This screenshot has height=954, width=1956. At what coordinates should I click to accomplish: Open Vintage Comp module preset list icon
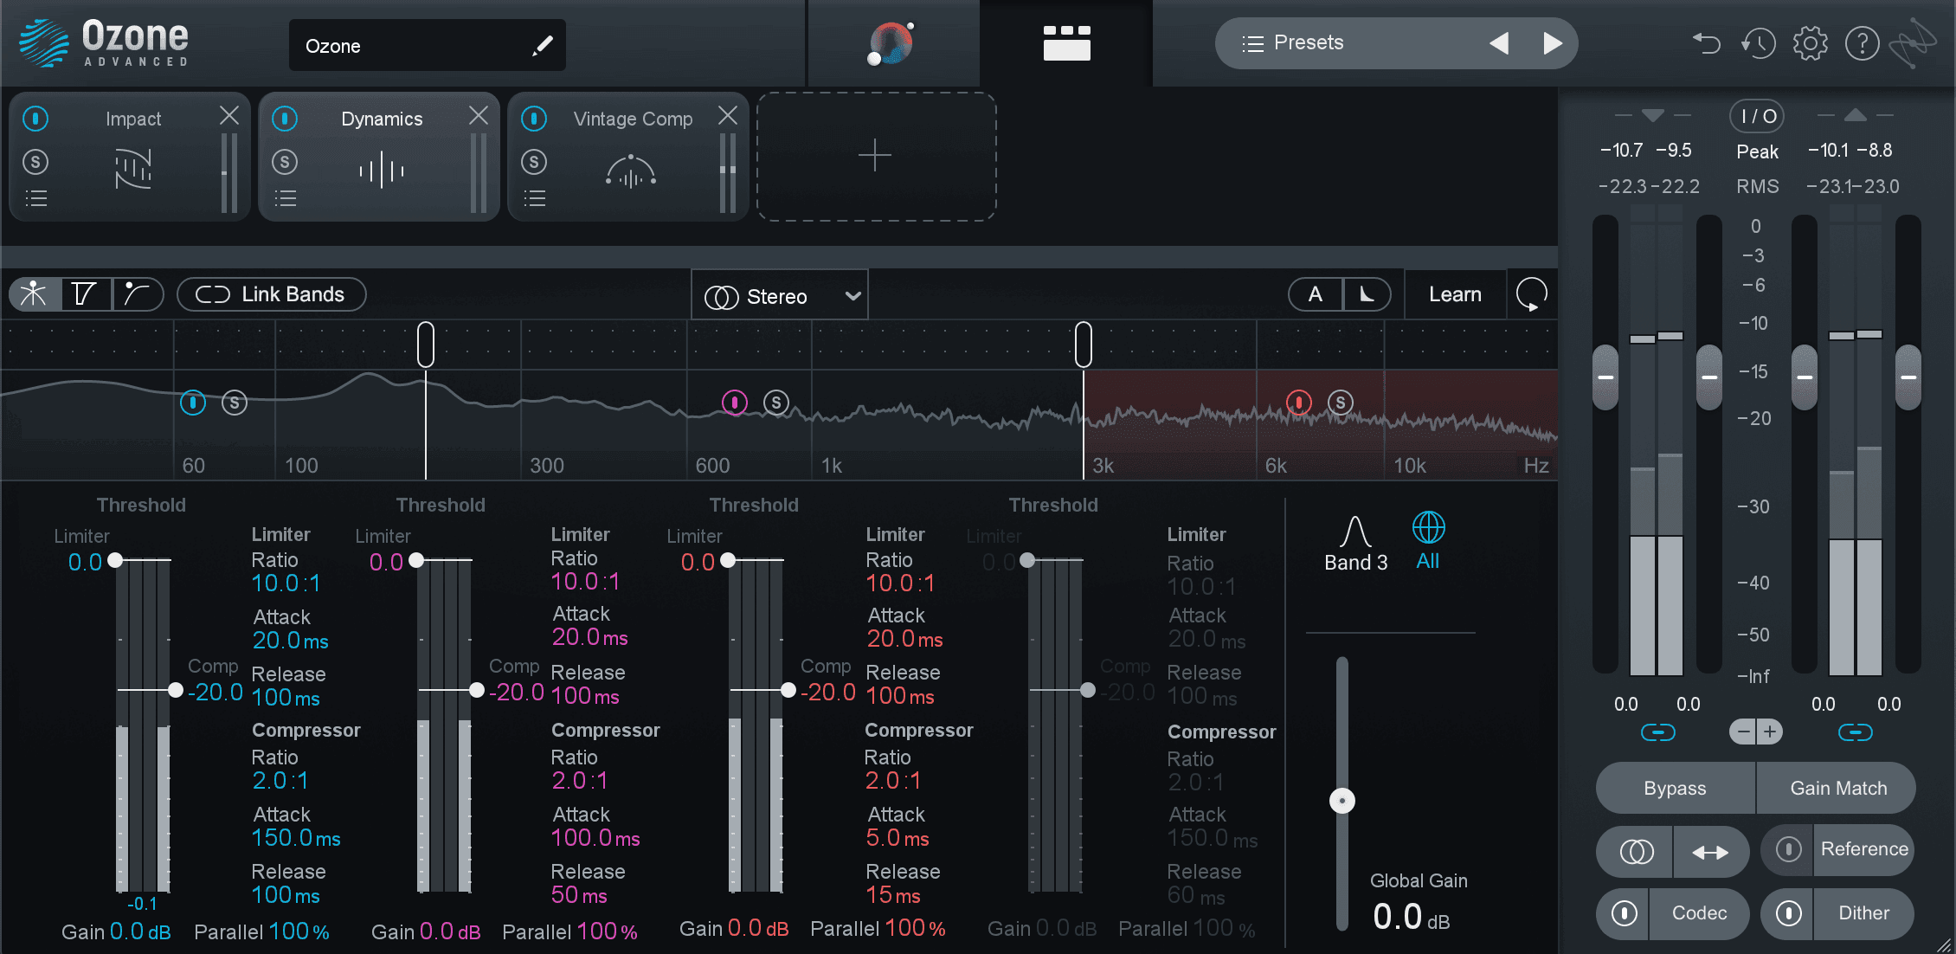[535, 198]
